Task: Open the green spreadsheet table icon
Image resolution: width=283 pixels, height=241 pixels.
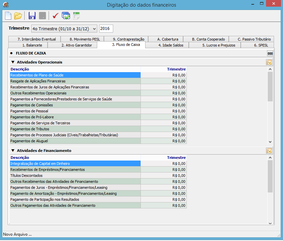Action: pyautogui.click(x=76, y=16)
